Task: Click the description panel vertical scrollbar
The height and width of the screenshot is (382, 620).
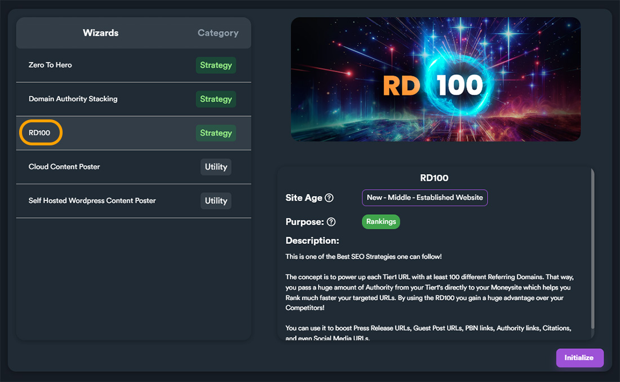Action: click(x=592, y=248)
